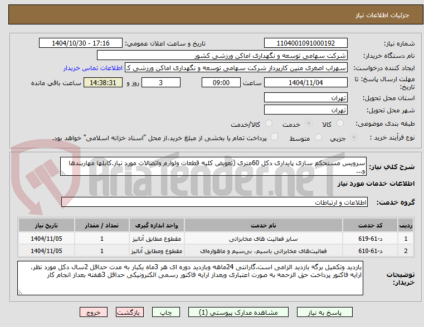Screen dimensions: 424x327
Task: Click the شهر محل تحویل field تهران
Action: click(305, 110)
